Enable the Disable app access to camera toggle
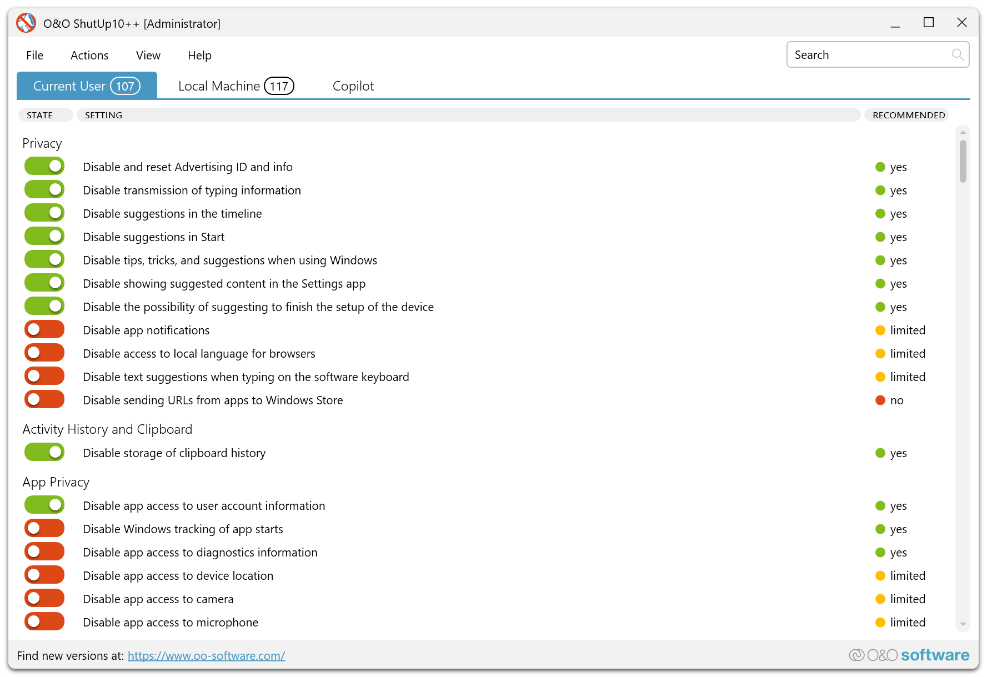The image size is (987, 677). coord(44,599)
